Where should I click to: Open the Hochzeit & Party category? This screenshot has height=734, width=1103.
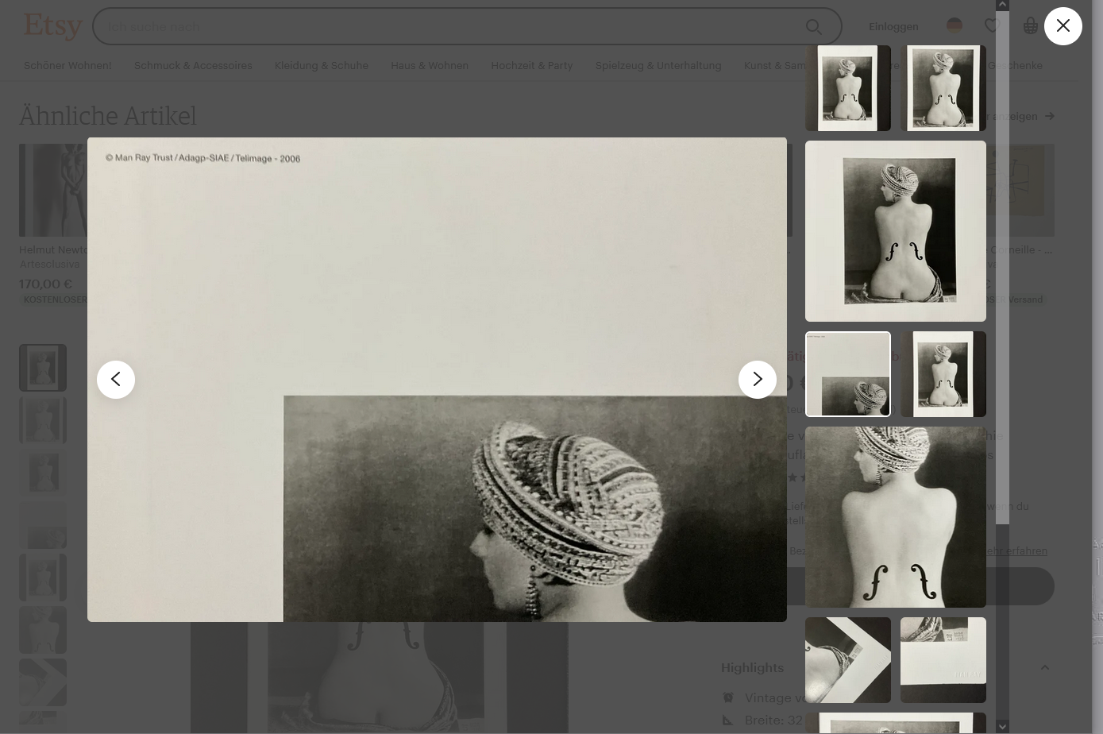(531, 65)
